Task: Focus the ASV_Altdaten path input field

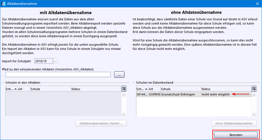Action: coord(58,75)
